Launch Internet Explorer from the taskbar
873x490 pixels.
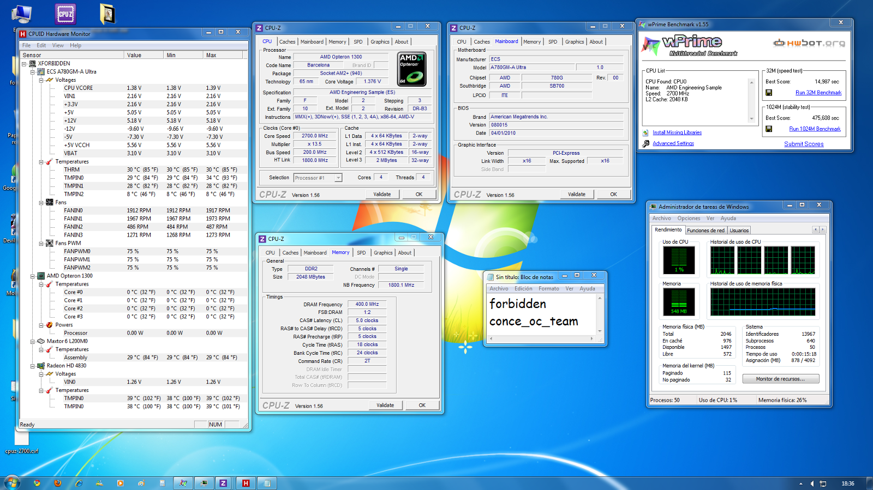coord(79,483)
